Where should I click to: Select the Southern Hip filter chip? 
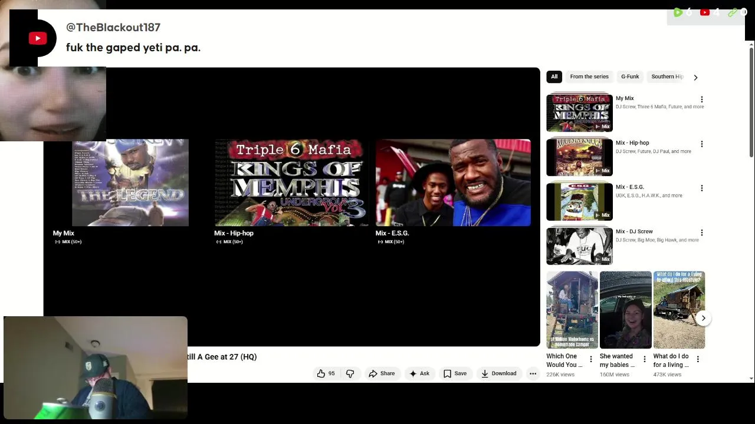tap(667, 77)
